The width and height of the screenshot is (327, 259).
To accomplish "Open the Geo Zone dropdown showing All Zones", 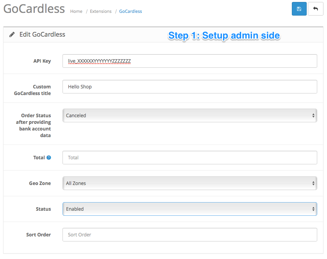I will [x=190, y=183].
